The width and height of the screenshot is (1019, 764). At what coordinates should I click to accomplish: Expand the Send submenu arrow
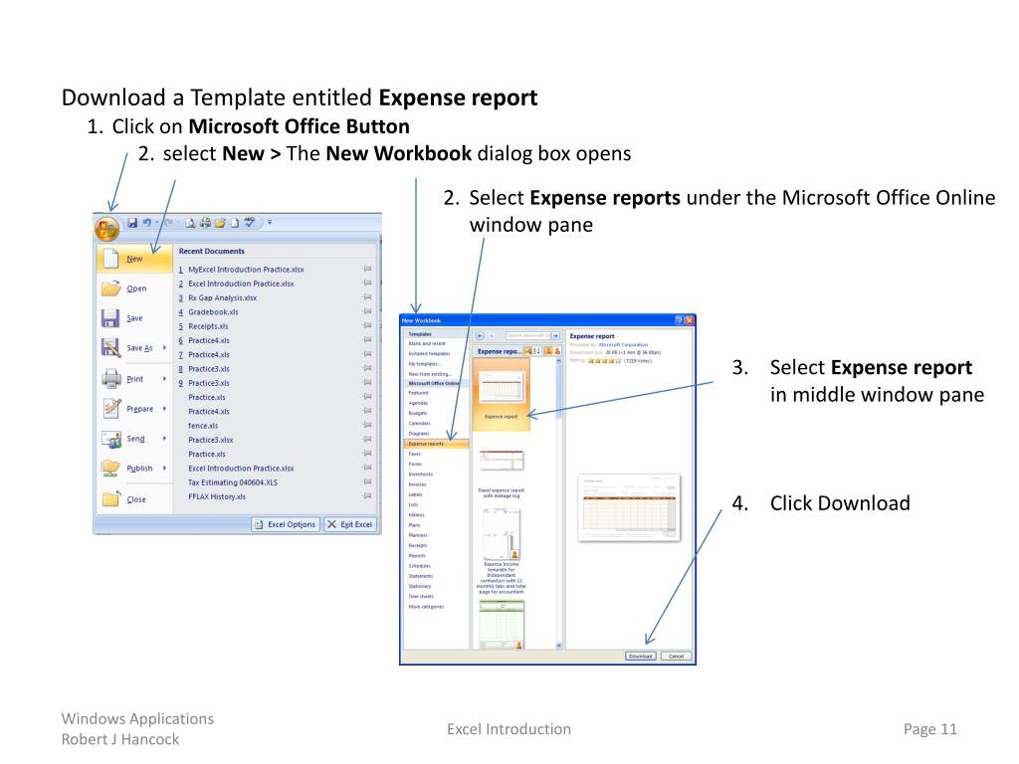[164, 439]
